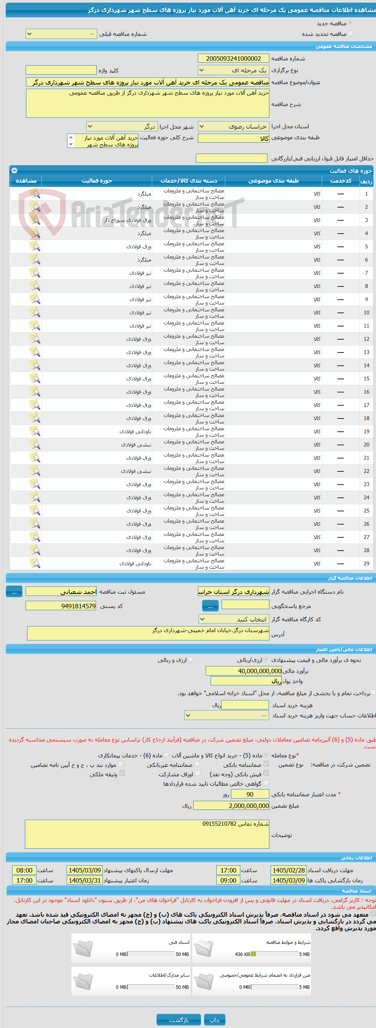Open view icon for activity row 20
This screenshot has width=376, height=1028.
click(35, 445)
